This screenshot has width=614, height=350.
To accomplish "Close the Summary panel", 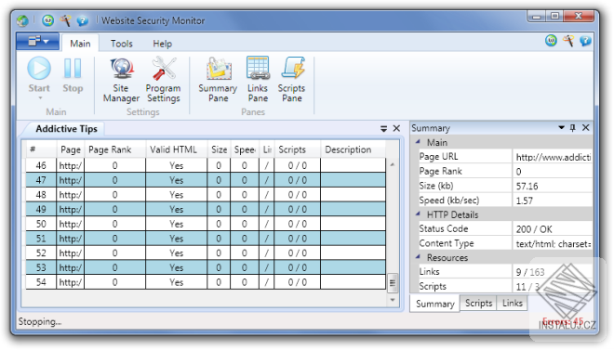I will (x=586, y=128).
